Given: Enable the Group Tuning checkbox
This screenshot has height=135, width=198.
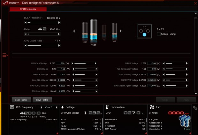Looking at the screenshot, I should 159,34.
